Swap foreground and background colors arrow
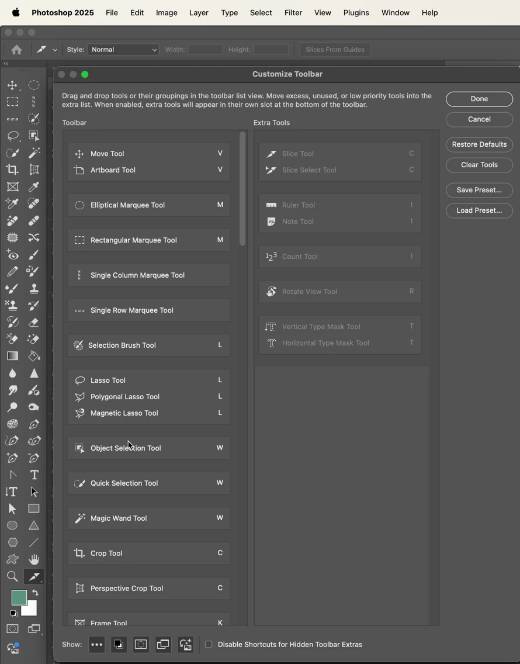This screenshot has height=664, width=520. tap(35, 593)
